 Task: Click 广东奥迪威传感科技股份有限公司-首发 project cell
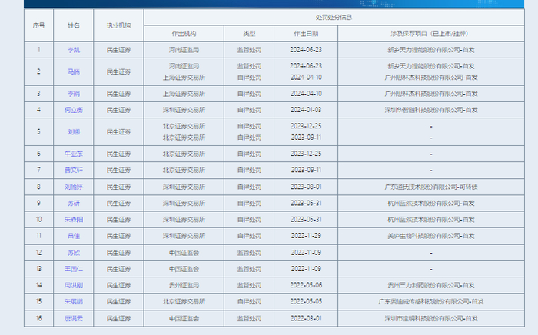[x=431, y=302]
